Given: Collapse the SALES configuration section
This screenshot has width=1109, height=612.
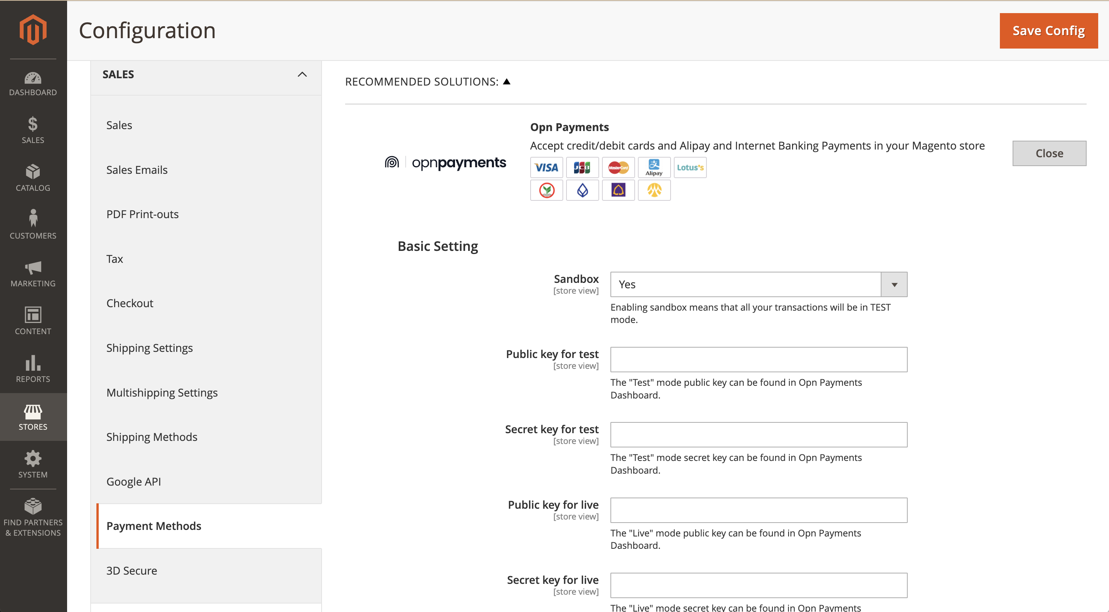Looking at the screenshot, I should pos(303,74).
